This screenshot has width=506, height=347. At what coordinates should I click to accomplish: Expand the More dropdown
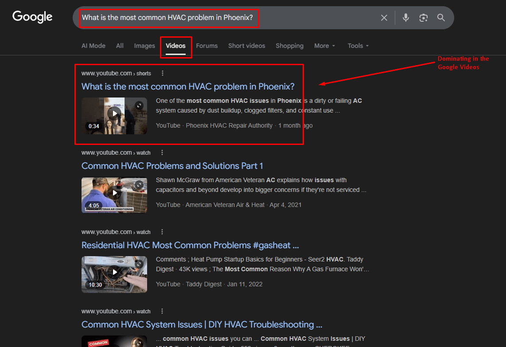tap(325, 46)
